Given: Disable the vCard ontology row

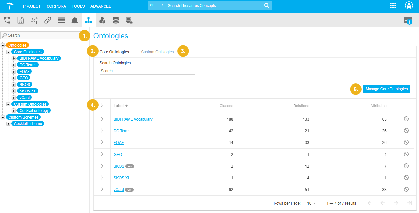Looking at the screenshot, I should coord(406,189).
